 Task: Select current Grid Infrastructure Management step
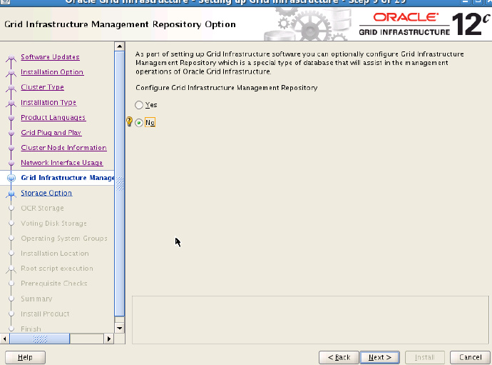(68, 178)
